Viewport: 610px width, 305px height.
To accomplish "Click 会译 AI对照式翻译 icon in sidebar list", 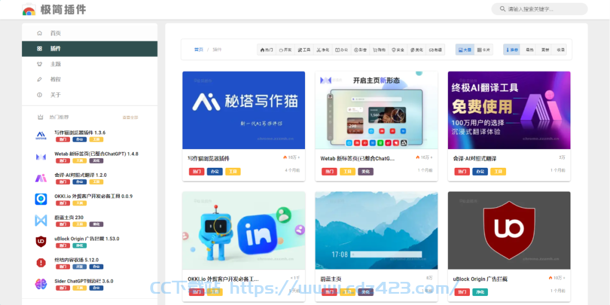I will coord(41,178).
